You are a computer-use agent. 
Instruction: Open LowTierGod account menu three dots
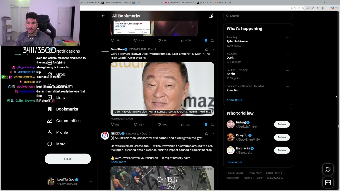click(x=92, y=182)
